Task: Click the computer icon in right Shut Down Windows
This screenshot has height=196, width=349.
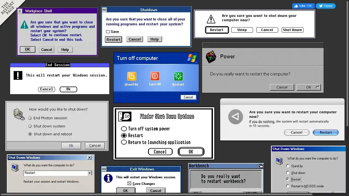Action: [x=279, y=161]
